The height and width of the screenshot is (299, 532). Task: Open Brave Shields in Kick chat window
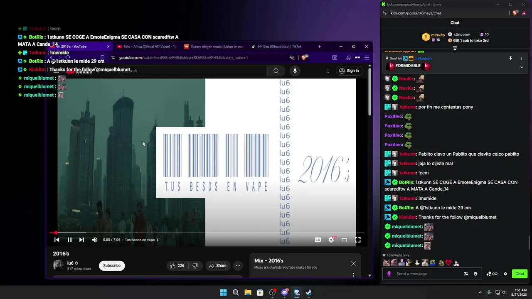coord(515,13)
